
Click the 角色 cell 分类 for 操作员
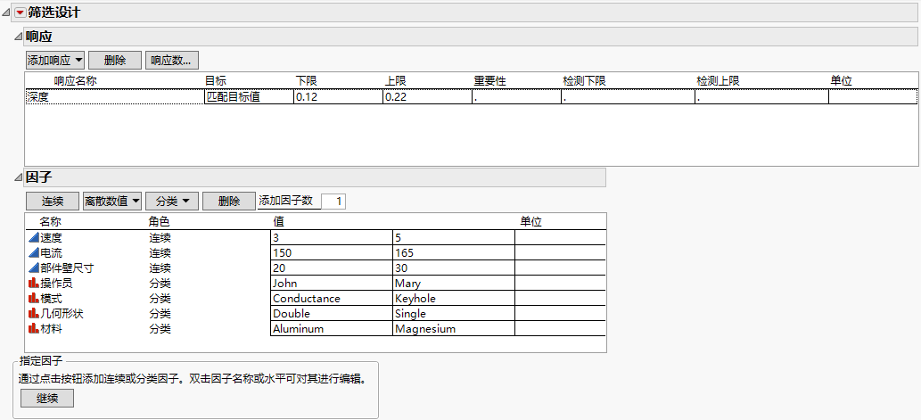point(160,284)
